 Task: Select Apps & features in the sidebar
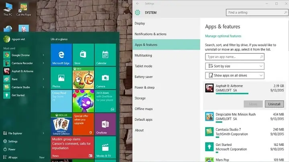click(166, 45)
